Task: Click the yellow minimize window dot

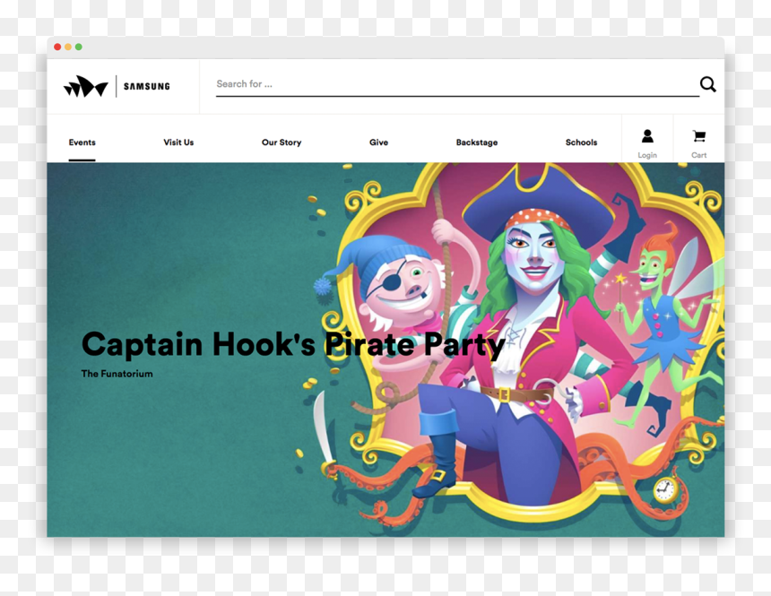Action: tap(68, 47)
